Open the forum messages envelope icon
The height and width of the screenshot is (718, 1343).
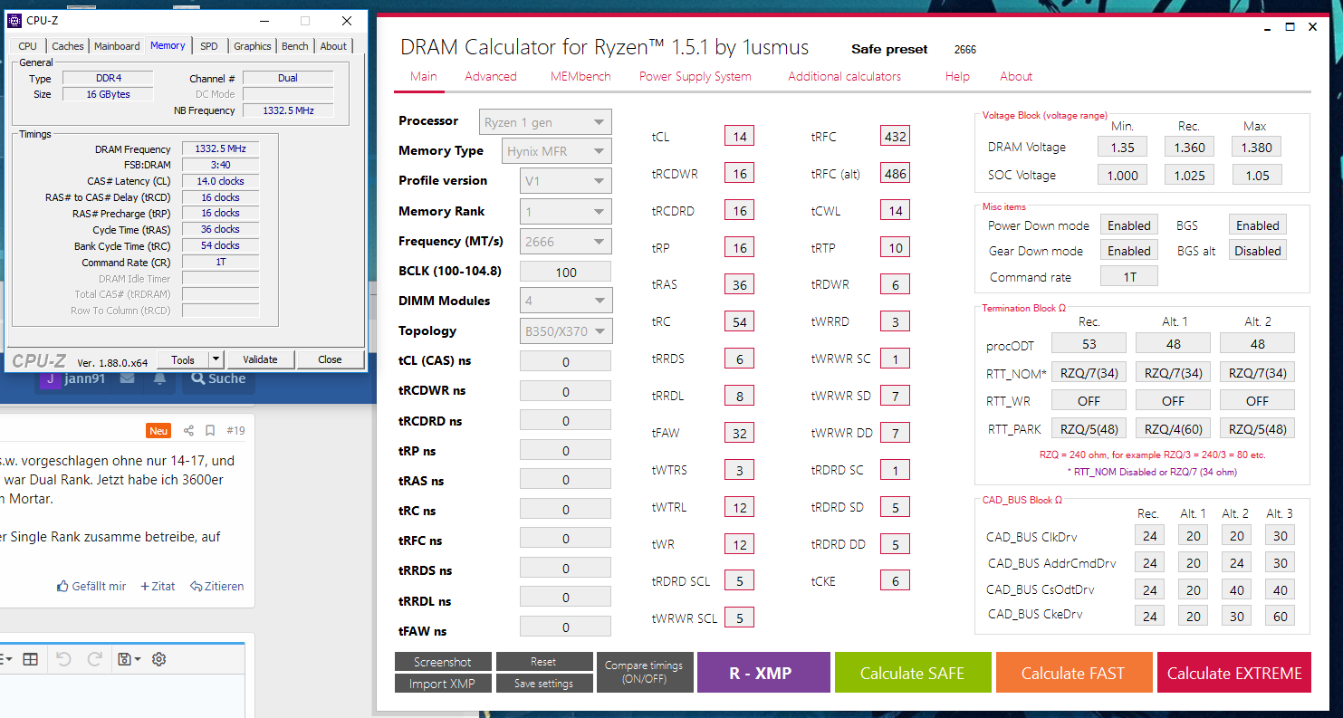(128, 378)
